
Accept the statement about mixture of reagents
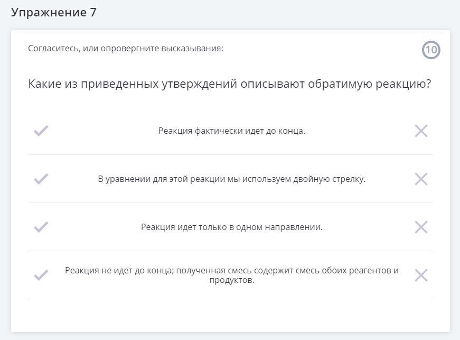[x=41, y=275]
